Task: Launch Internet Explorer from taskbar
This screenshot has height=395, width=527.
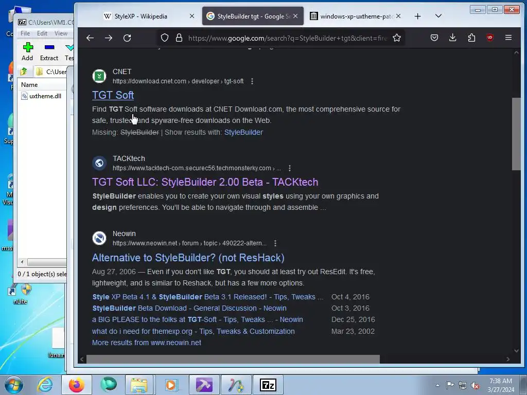Action: [45, 385]
